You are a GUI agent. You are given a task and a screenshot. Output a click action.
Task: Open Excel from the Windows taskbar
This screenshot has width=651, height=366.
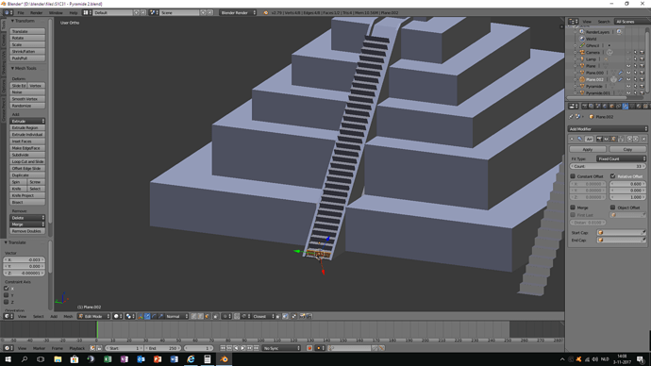[108, 359]
